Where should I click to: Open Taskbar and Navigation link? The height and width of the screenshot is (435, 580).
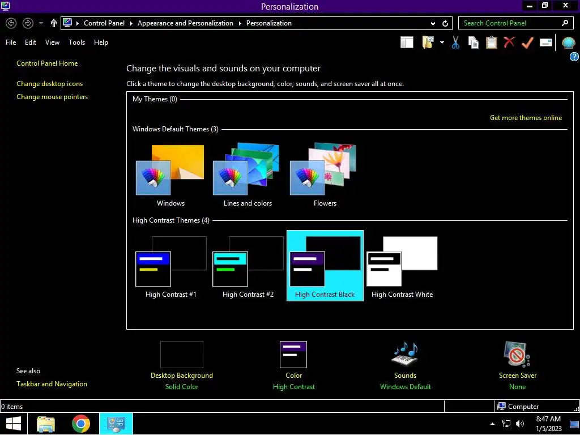[x=52, y=384]
